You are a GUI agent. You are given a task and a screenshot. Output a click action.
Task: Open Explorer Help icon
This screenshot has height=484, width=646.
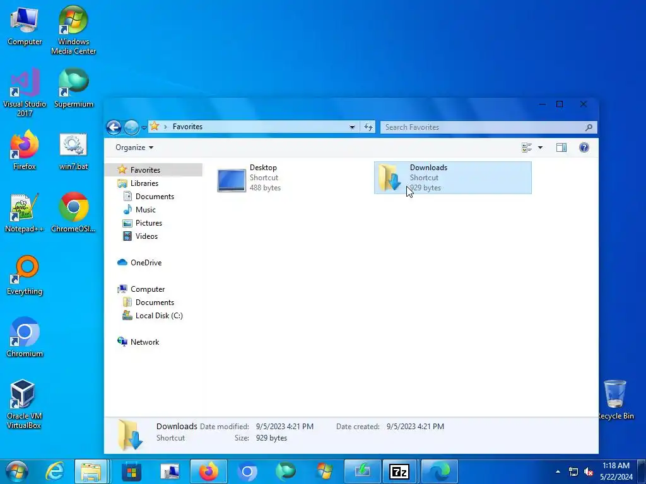pos(584,147)
